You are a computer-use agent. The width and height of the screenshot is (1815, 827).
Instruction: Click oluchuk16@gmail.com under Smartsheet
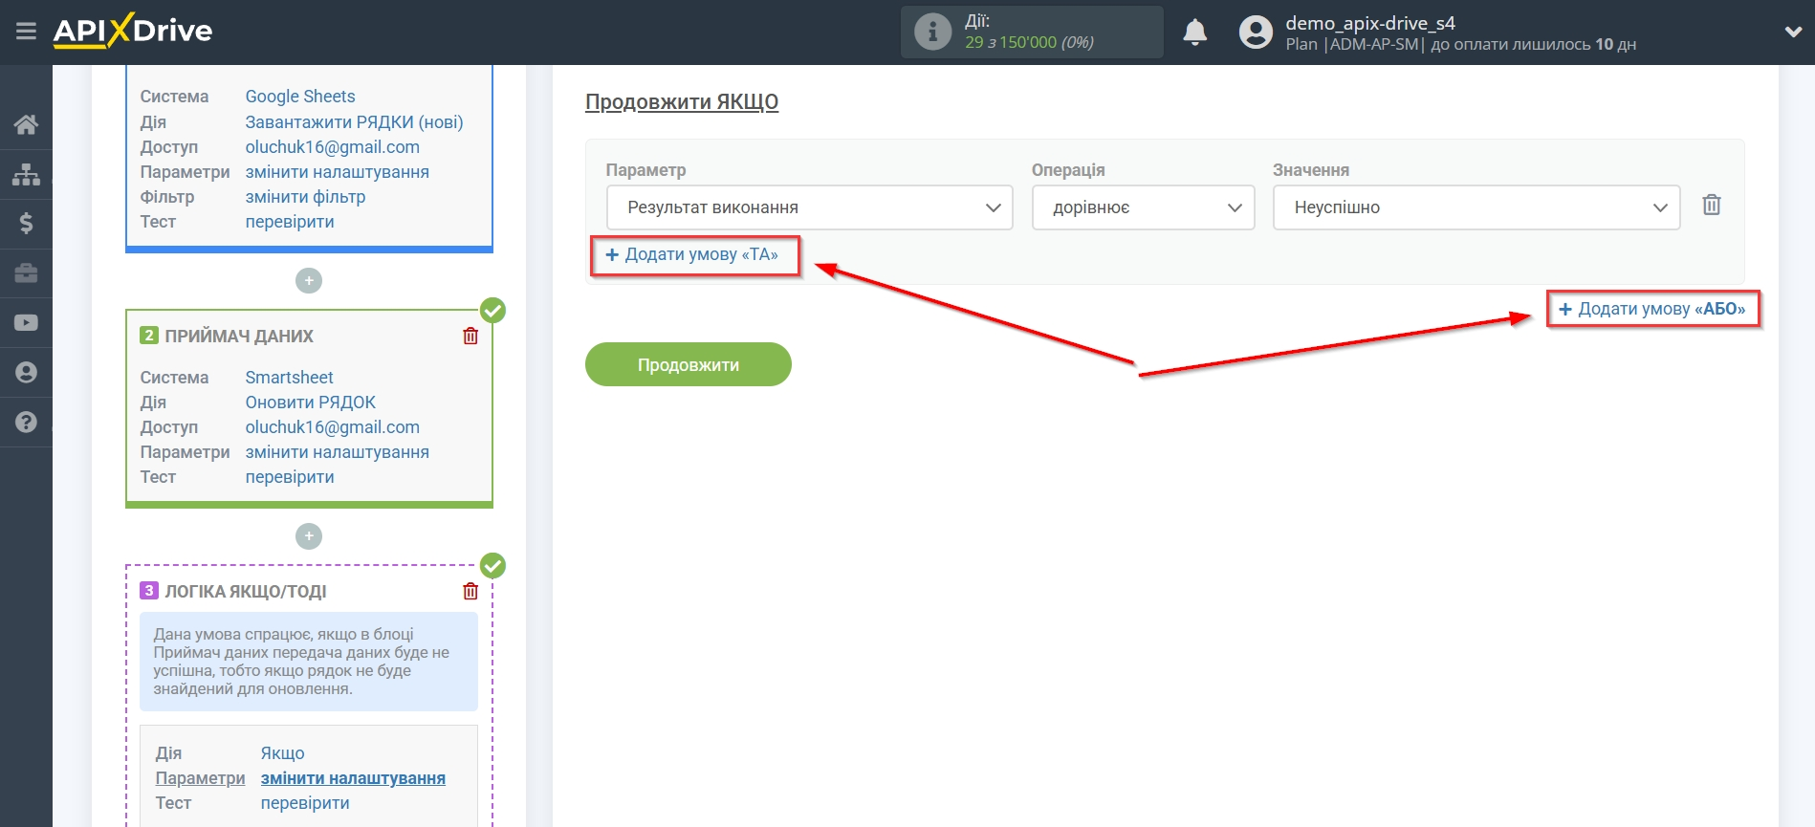tap(333, 427)
